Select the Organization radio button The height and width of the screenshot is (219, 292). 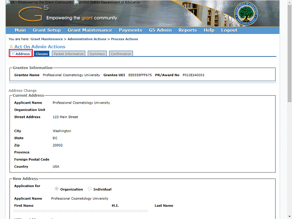57,189
